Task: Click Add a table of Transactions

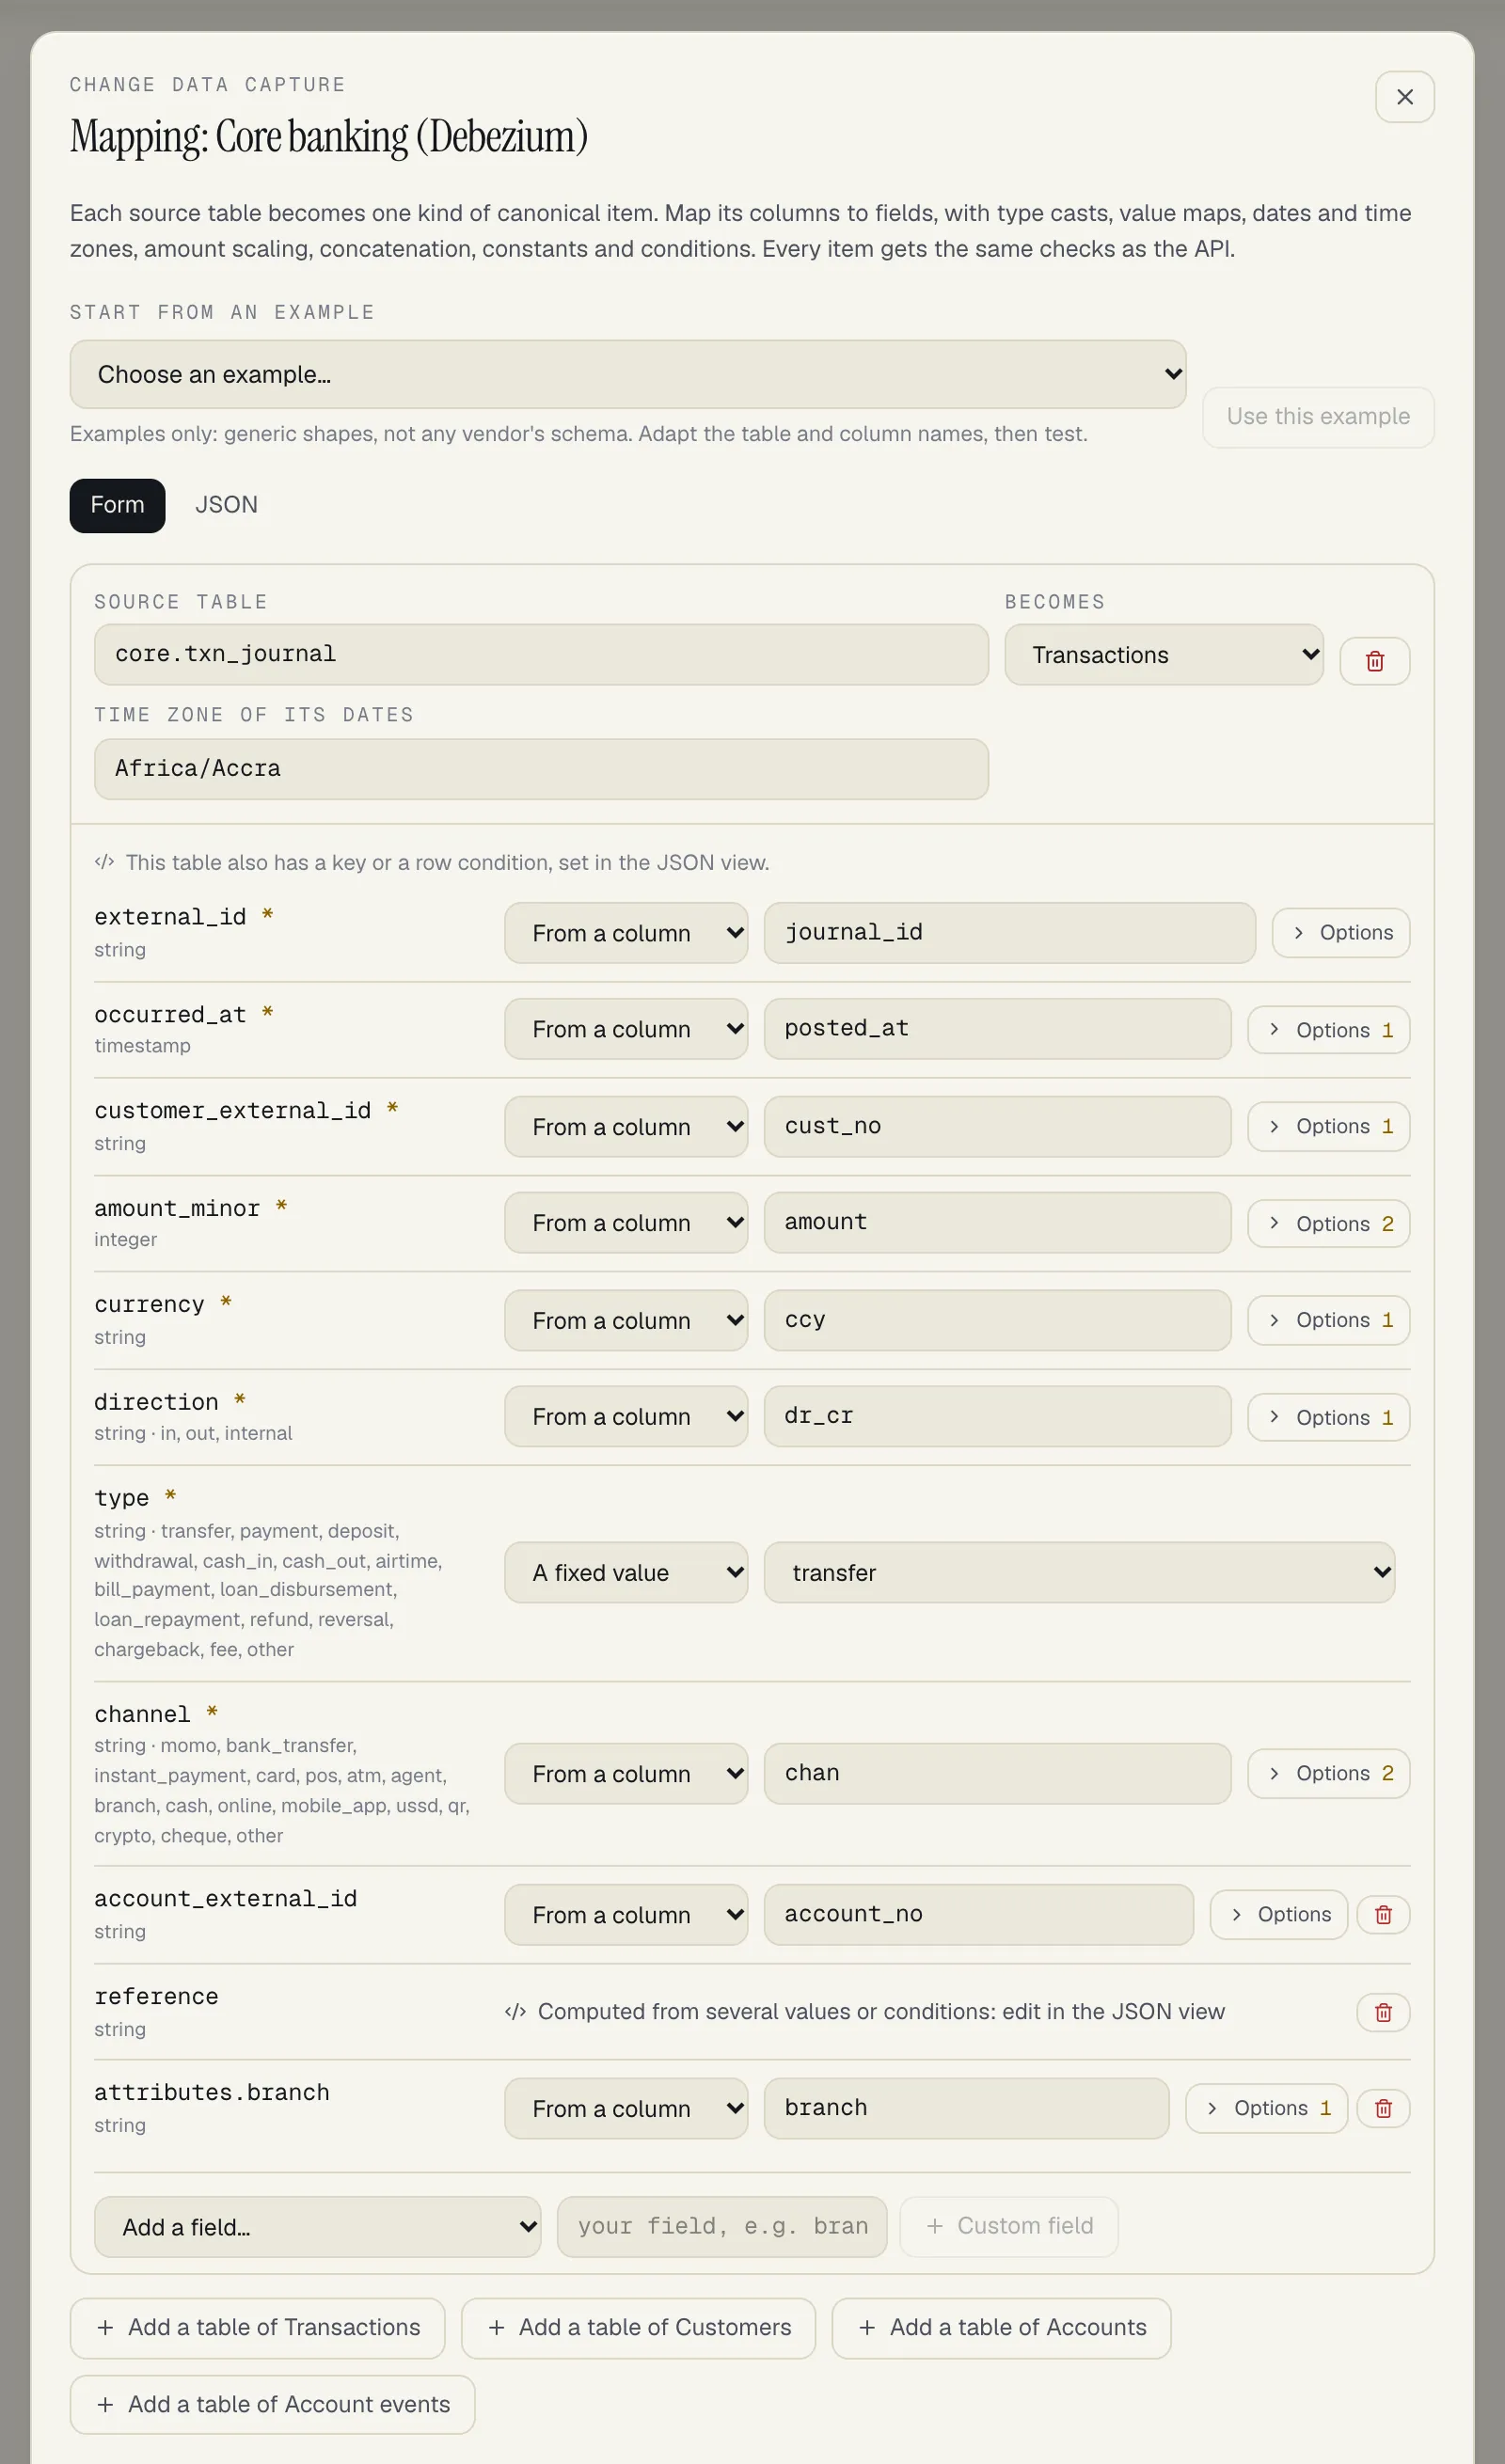Action: (x=257, y=2327)
